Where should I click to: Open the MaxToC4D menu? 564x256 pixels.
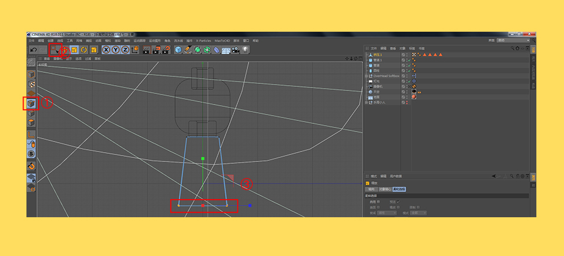(x=222, y=41)
